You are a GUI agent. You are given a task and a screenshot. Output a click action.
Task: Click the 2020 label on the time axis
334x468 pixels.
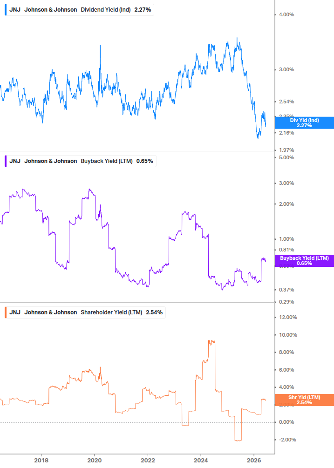pyautogui.click(x=94, y=460)
